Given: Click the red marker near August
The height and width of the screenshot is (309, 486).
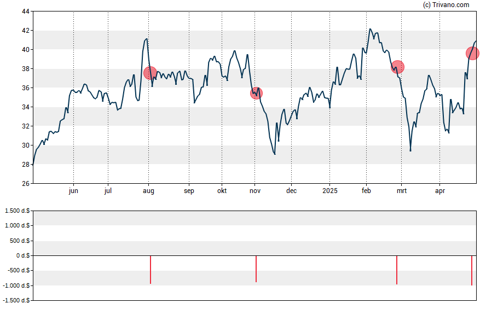Looking at the screenshot, I should pyautogui.click(x=150, y=73).
